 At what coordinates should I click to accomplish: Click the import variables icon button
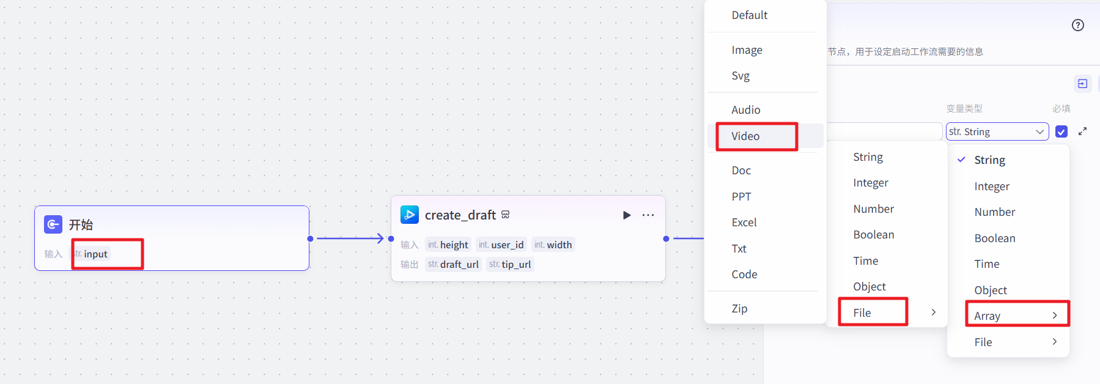point(1082,84)
